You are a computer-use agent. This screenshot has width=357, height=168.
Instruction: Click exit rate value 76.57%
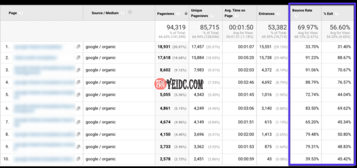344,82
